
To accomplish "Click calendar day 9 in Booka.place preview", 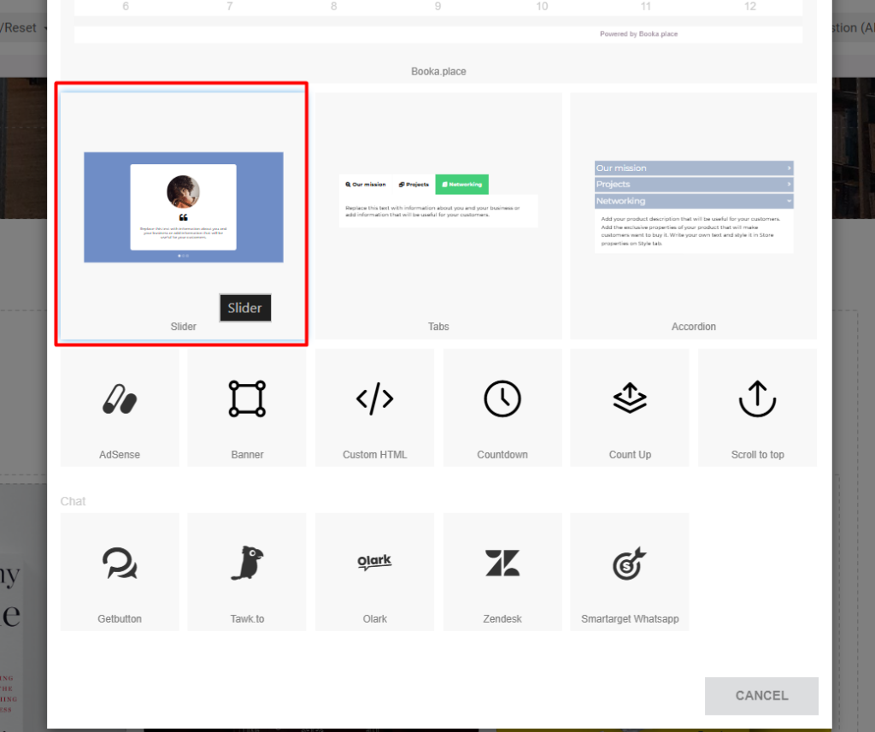I will [437, 6].
